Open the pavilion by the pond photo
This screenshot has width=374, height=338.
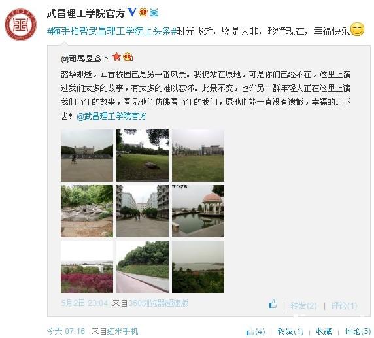tap(198, 211)
